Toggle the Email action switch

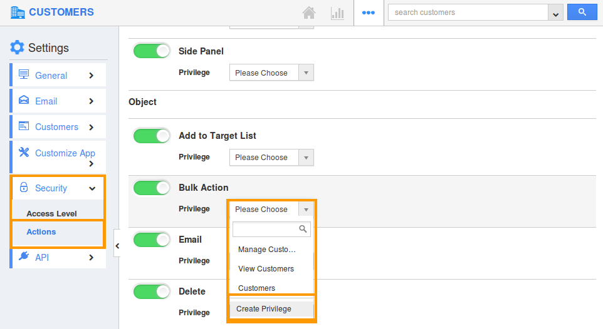152,240
